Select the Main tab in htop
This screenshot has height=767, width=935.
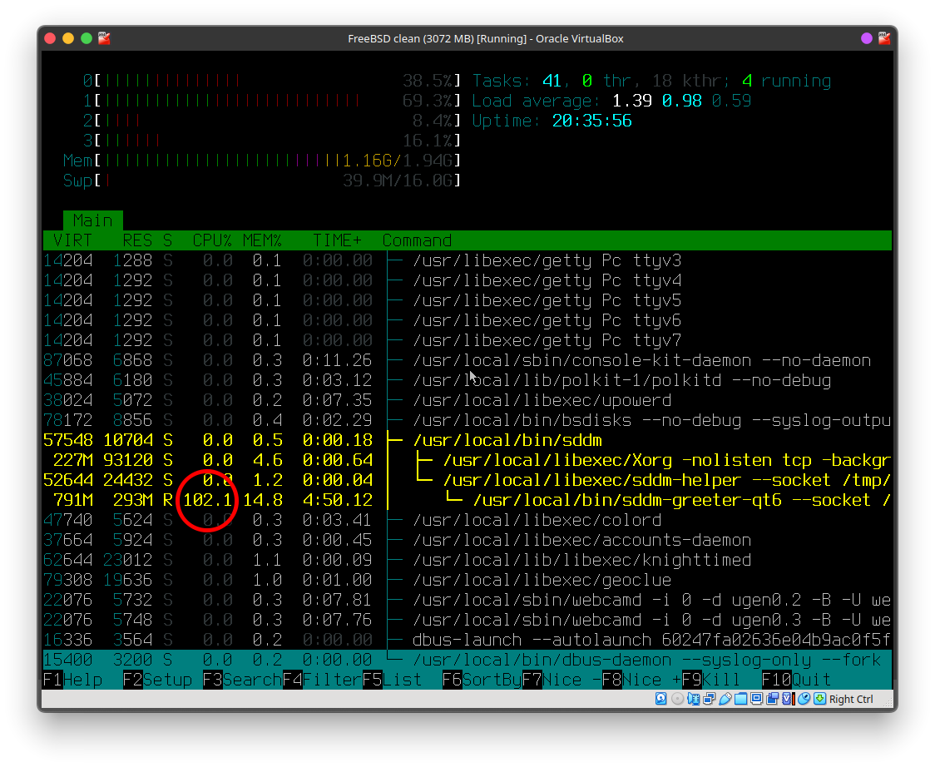(92, 220)
